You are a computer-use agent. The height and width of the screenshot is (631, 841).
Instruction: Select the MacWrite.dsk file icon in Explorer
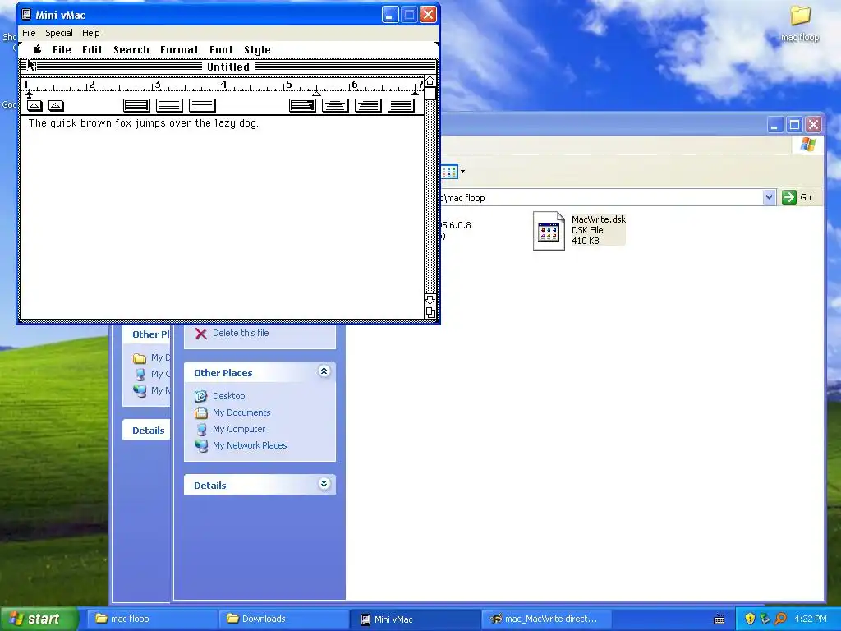[549, 231]
